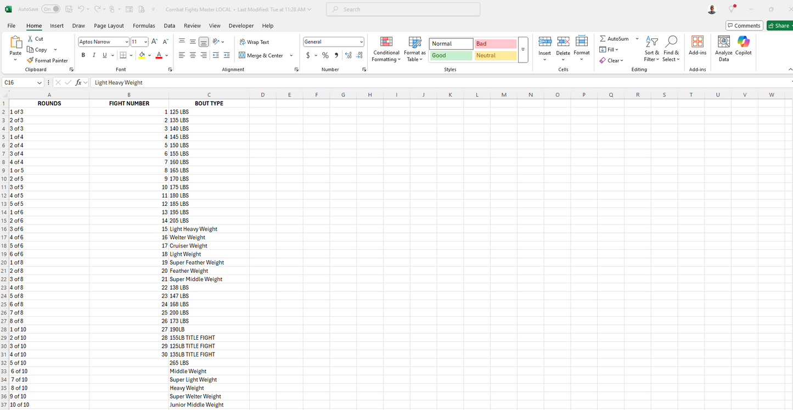Open the font name dropdown
793x410 pixels.
pos(126,42)
